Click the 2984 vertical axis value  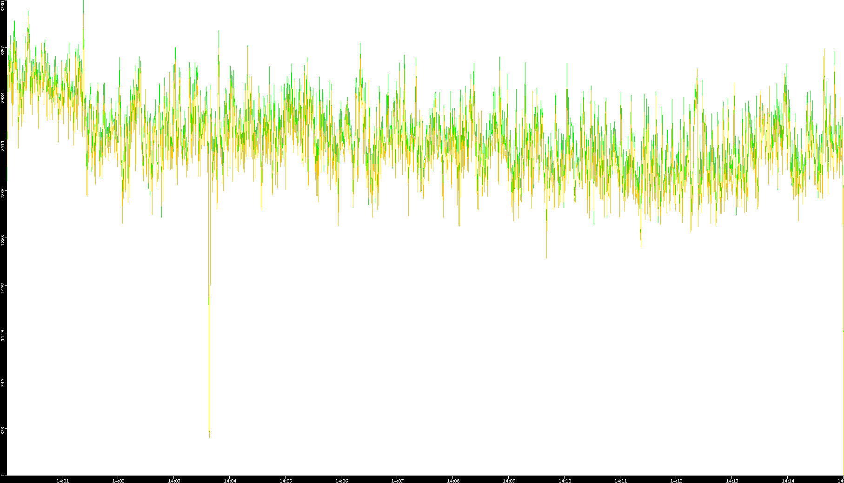[3, 98]
